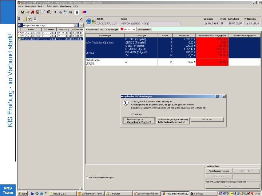Click left panel horizontal scrollbar right arrow

coord(82,188)
